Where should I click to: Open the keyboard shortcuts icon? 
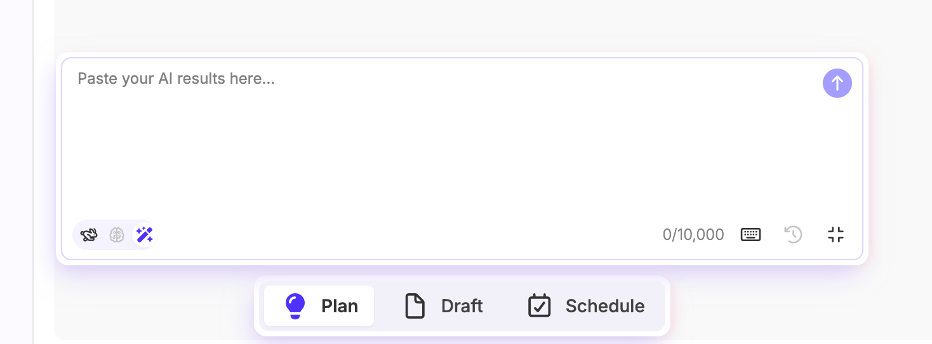pyautogui.click(x=750, y=235)
